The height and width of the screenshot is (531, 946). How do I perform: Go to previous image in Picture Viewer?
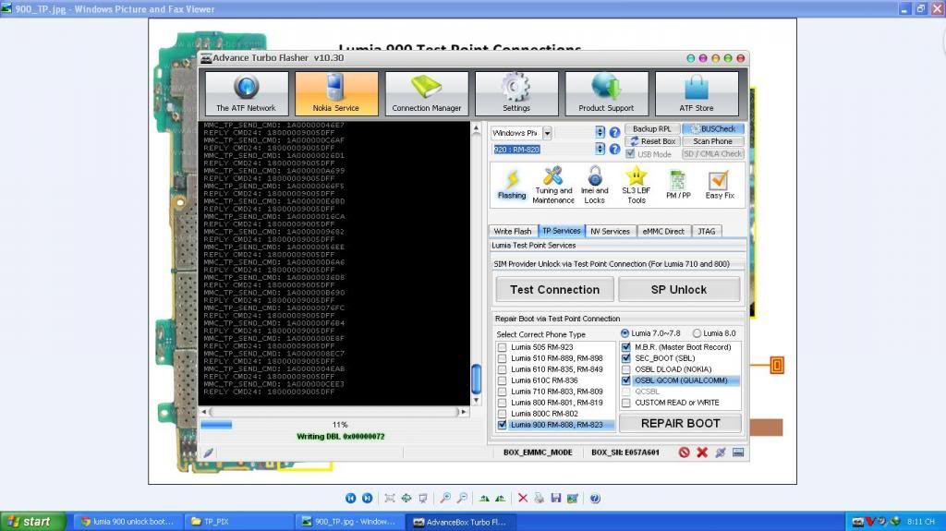(350, 498)
